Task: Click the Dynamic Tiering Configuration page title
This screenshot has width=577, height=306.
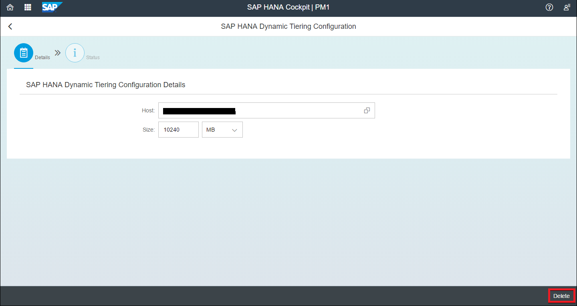Action: [288, 26]
